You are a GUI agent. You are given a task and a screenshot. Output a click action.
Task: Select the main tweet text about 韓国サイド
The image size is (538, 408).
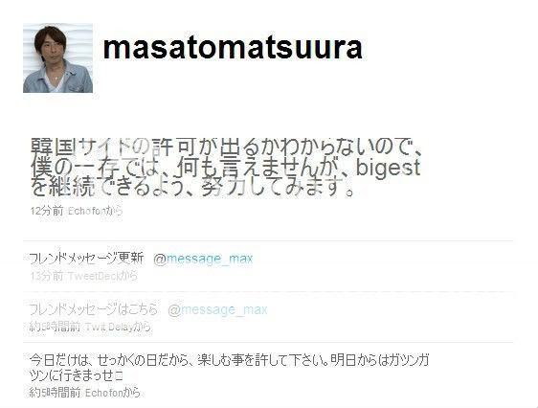tap(226, 167)
